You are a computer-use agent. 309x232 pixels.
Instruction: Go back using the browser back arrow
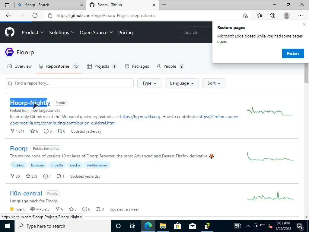click(8, 15)
